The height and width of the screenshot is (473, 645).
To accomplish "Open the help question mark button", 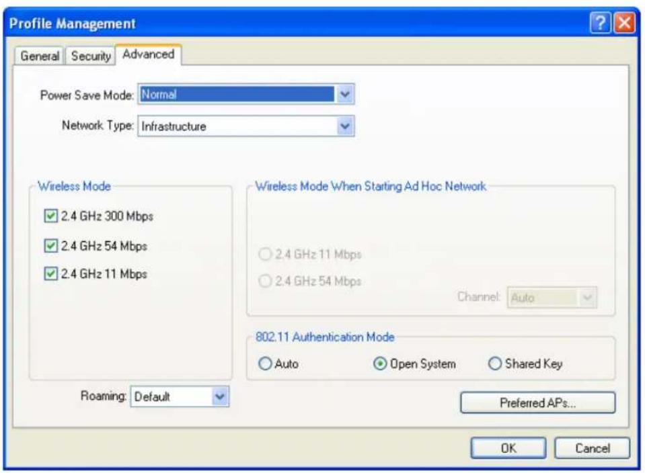I will coord(600,23).
